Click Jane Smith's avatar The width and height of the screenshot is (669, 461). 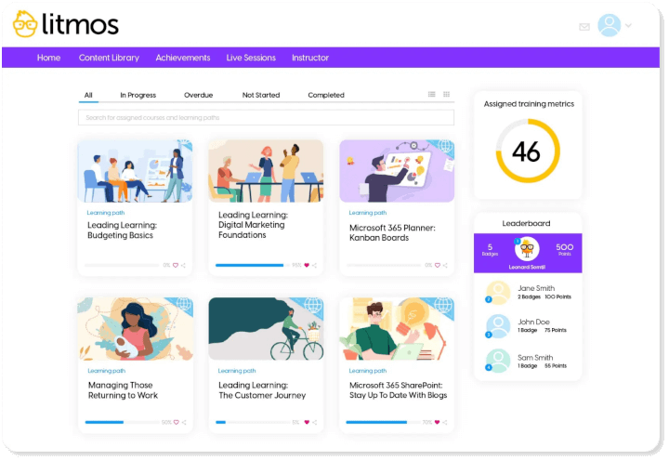click(498, 293)
